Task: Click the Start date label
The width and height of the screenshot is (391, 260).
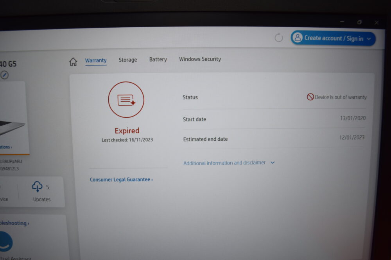Action: click(194, 119)
